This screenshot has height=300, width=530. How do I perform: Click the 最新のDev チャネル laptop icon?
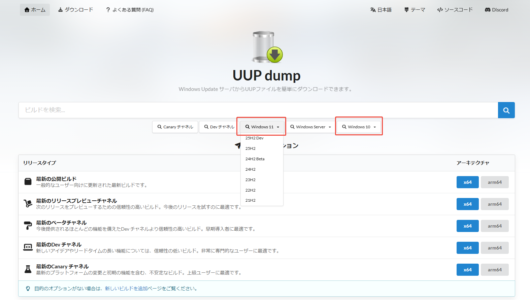pyautogui.click(x=28, y=247)
